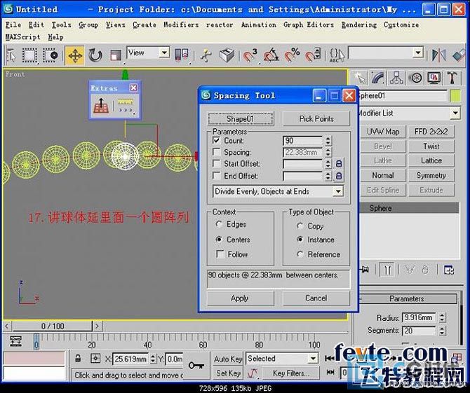This screenshot has width=470, height=393.
Task: Toggle the Angle Snap icon
Action: tap(271, 55)
